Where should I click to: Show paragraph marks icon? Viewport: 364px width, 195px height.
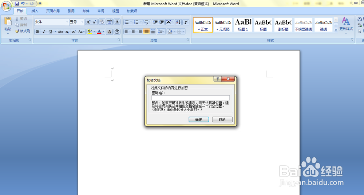coord(186,22)
